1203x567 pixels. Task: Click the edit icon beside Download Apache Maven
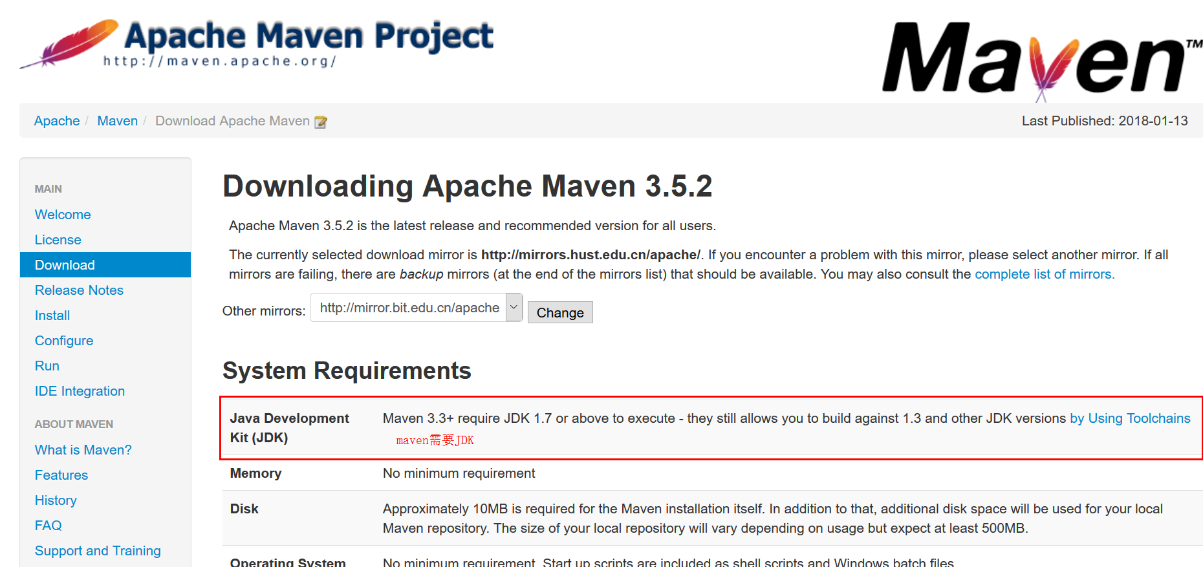[321, 122]
